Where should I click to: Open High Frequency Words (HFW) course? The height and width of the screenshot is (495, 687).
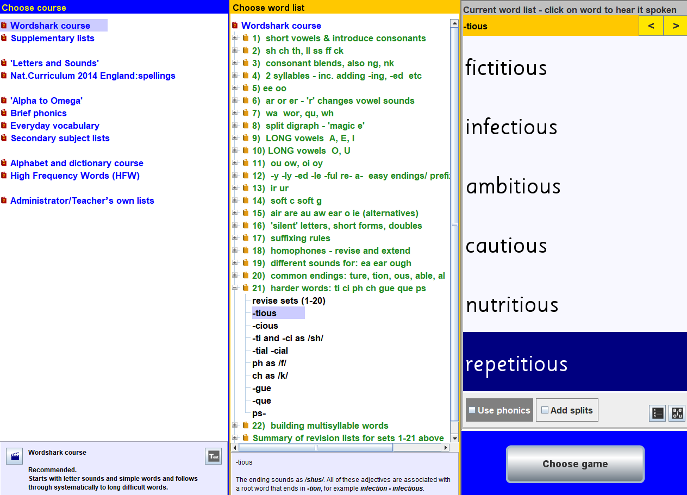point(76,176)
